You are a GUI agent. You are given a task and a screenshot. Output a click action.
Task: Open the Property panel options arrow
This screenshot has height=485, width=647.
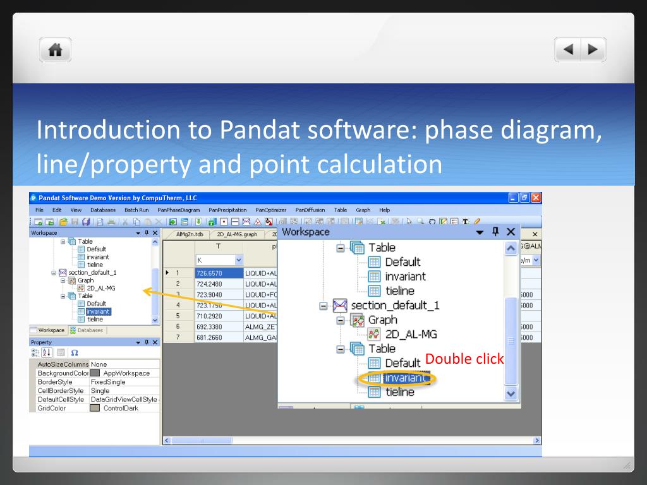(x=138, y=343)
